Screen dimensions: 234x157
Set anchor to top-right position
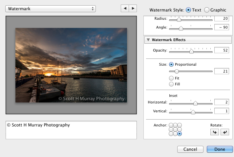(179, 125)
